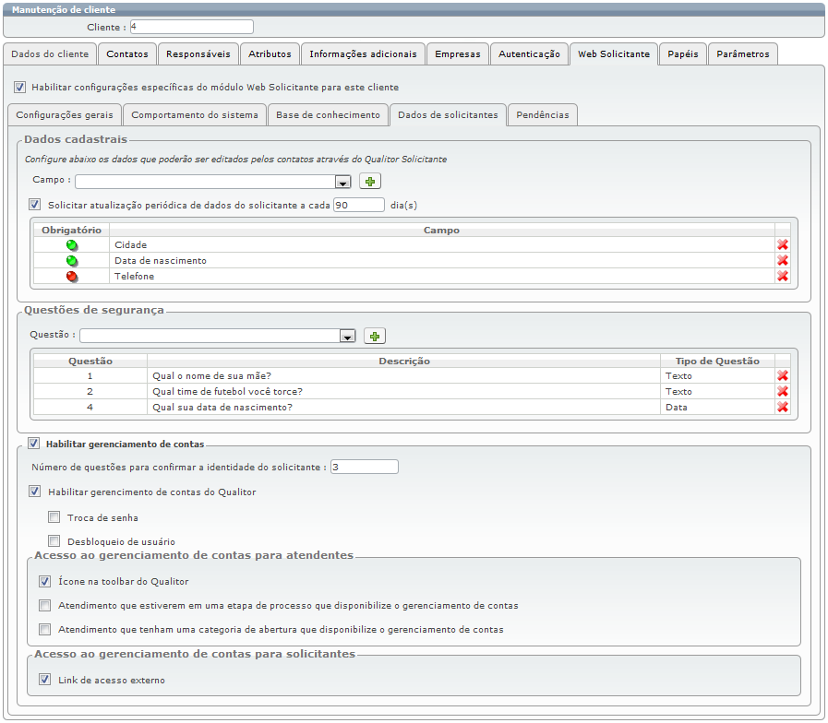Uncheck Ícone na toolbar do Qualitor
The width and height of the screenshot is (828, 723).
[45, 582]
